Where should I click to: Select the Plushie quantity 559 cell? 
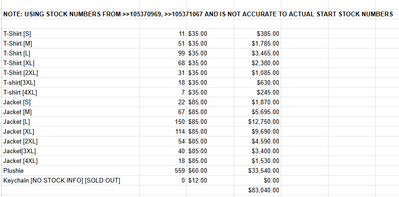[178, 170]
